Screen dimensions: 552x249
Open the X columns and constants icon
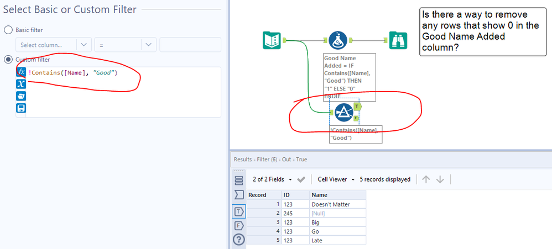(x=21, y=83)
